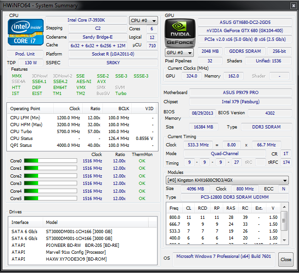The height and width of the screenshot is (273, 299).
Task: Select the CPU Status row
Action: (x=82, y=139)
